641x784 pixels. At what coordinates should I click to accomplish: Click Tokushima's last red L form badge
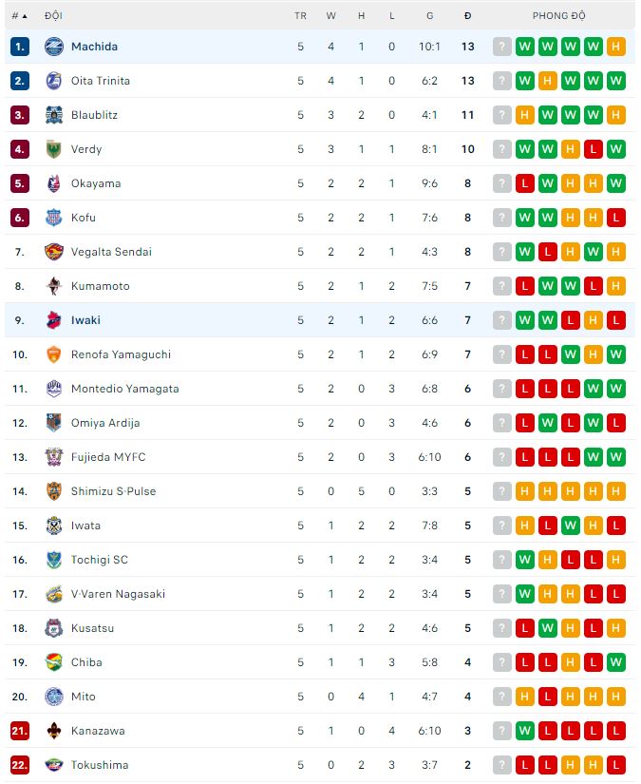click(616, 765)
